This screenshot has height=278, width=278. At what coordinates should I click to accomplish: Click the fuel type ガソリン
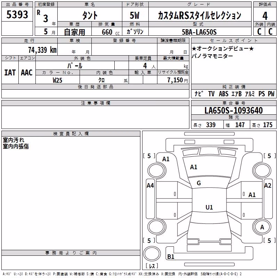(x=135, y=32)
